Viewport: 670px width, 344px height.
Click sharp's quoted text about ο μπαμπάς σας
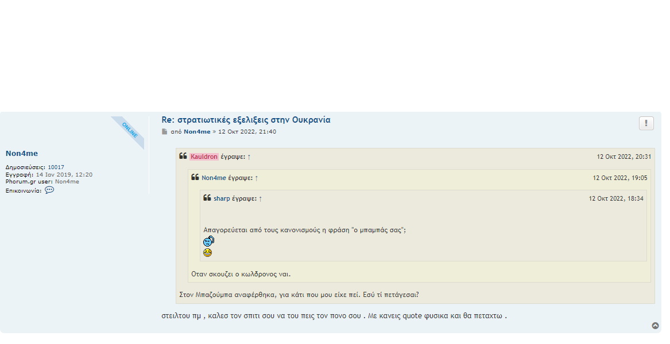[305, 230]
